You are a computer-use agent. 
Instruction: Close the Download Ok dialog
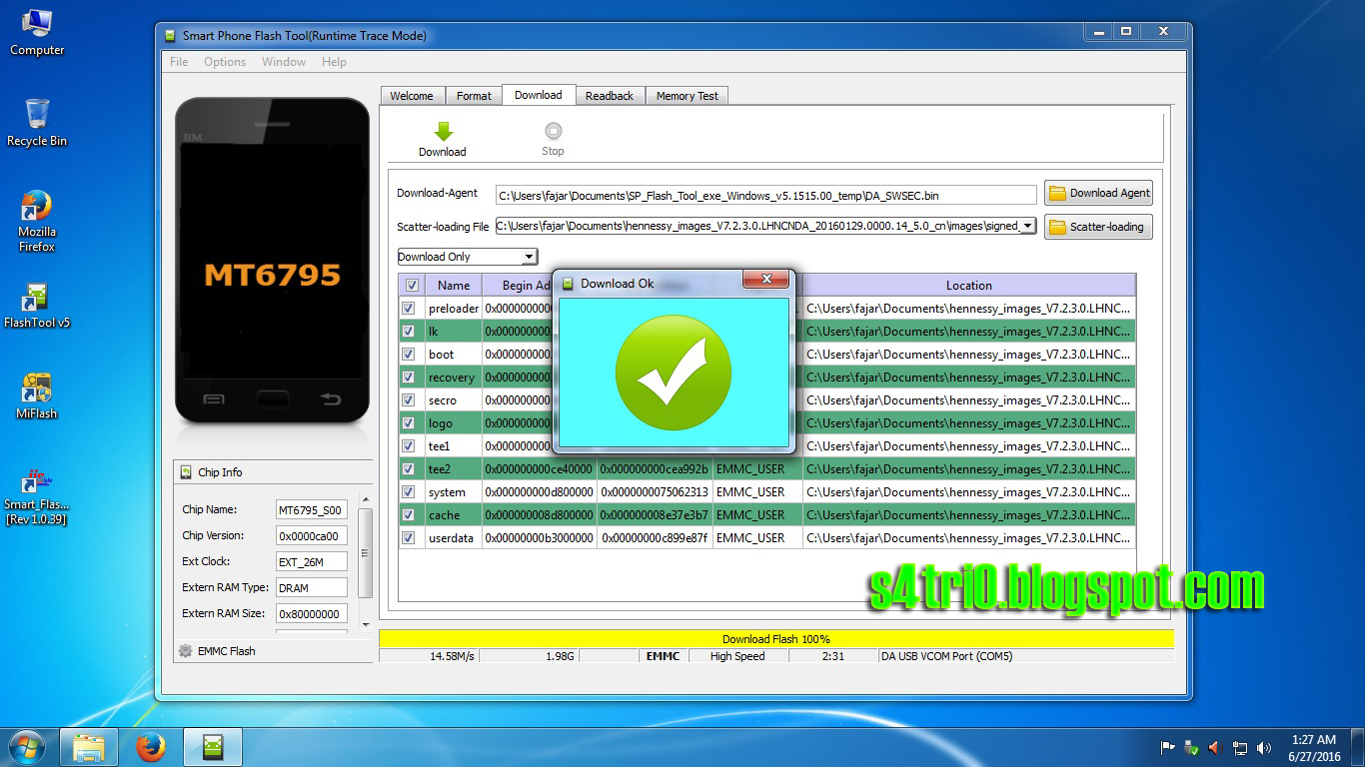767,280
